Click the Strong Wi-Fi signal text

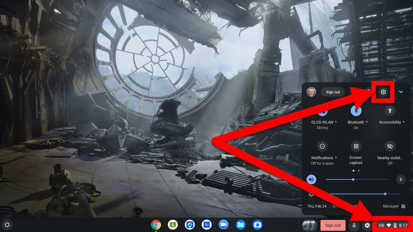(322, 128)
